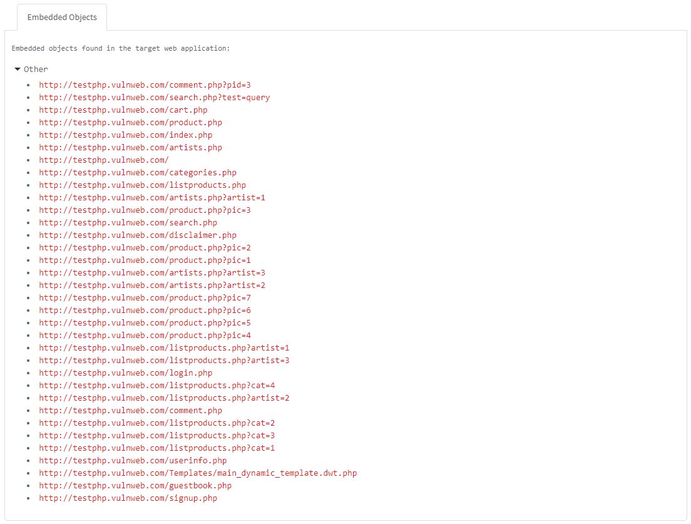
Task: Open the search.php?test=query link
Action: click(154, 98)
